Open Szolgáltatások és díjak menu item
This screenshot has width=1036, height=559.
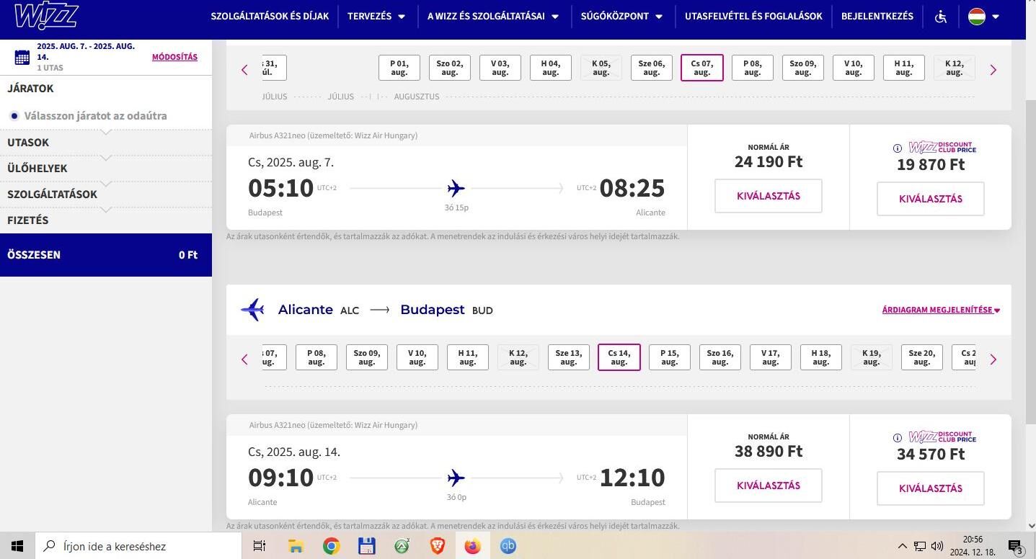pyautogui.click(x=270, y=17)
